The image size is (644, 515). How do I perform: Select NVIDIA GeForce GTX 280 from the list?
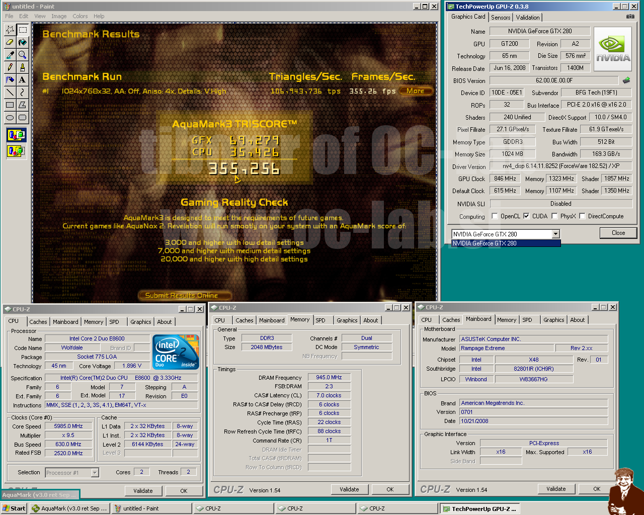[x=506, y=243]
